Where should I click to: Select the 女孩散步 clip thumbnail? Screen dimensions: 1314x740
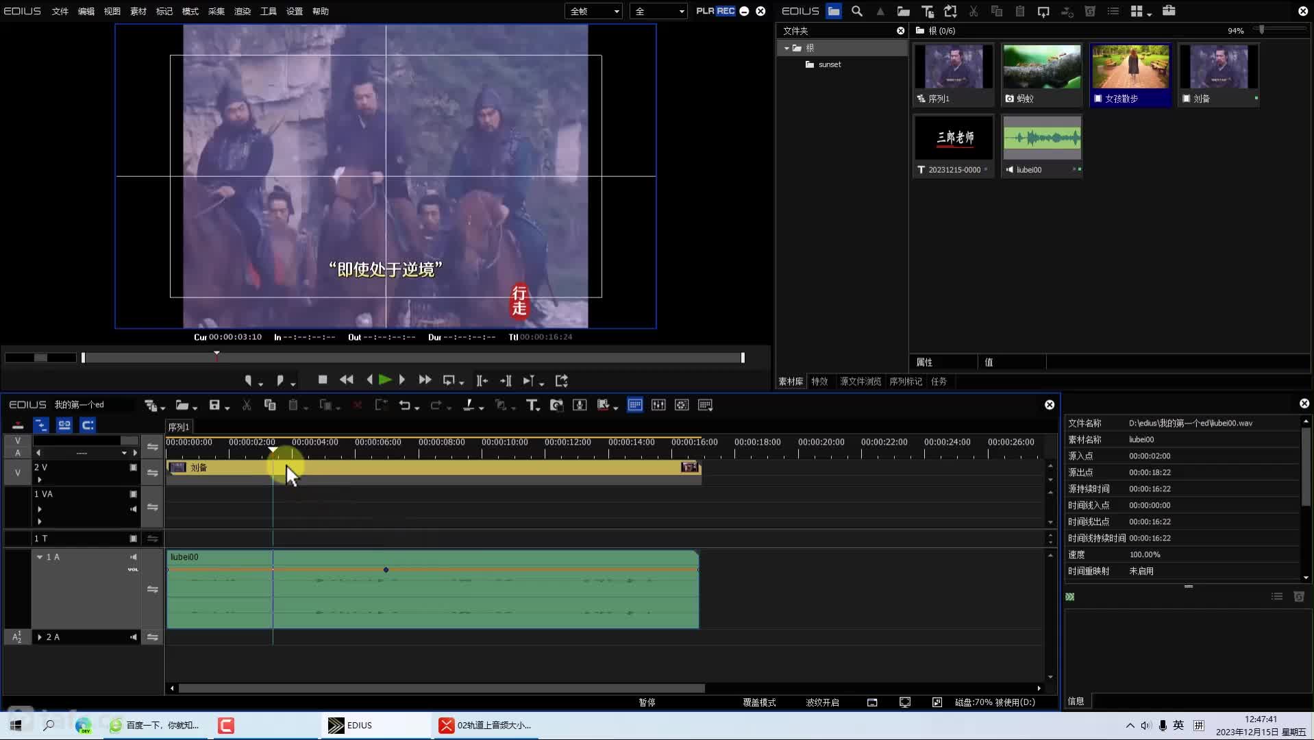[x=1130, y=75]
